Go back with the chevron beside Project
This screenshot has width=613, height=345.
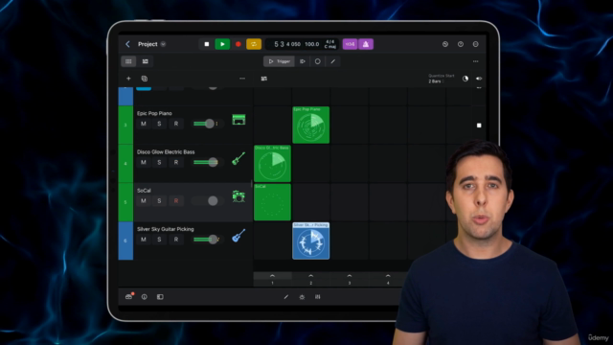coord(127,44)
